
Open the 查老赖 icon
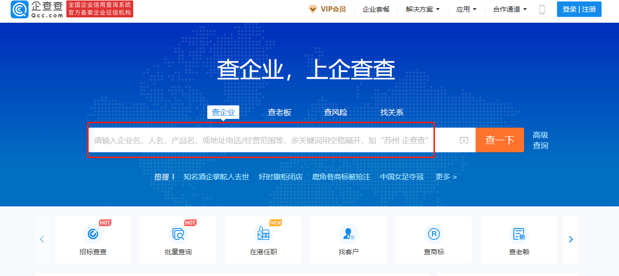coord(519,233)
